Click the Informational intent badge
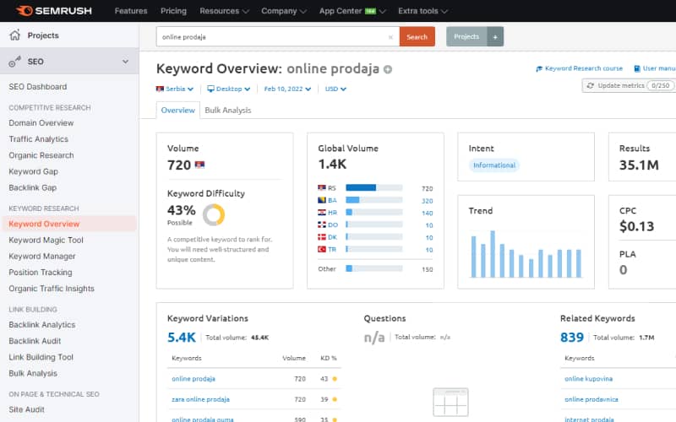Image resolution: width=676 pixels, height=422 pixels. coord(494,165)
